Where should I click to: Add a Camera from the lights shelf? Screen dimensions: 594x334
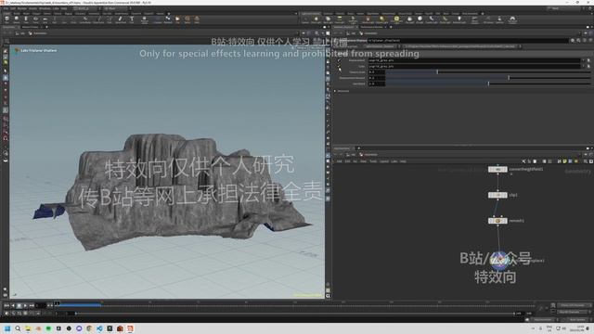305,19
